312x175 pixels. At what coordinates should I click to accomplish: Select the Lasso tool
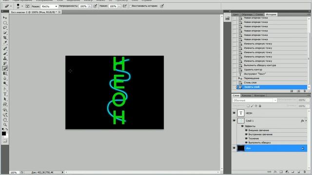(5, 28)
